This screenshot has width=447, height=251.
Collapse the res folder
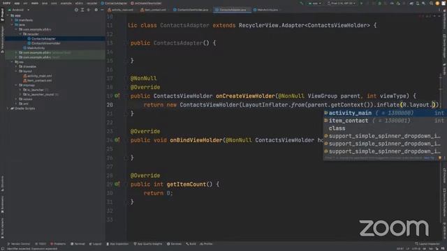pyautogui.click(x=12, y=62)
